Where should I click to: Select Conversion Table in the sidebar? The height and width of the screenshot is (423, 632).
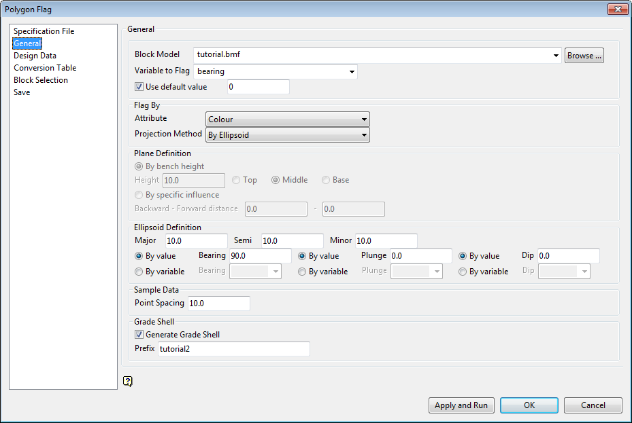click(x=44, y=67)
